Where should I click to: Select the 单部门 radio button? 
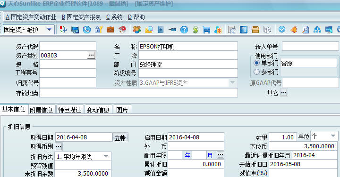pos(256,63)
